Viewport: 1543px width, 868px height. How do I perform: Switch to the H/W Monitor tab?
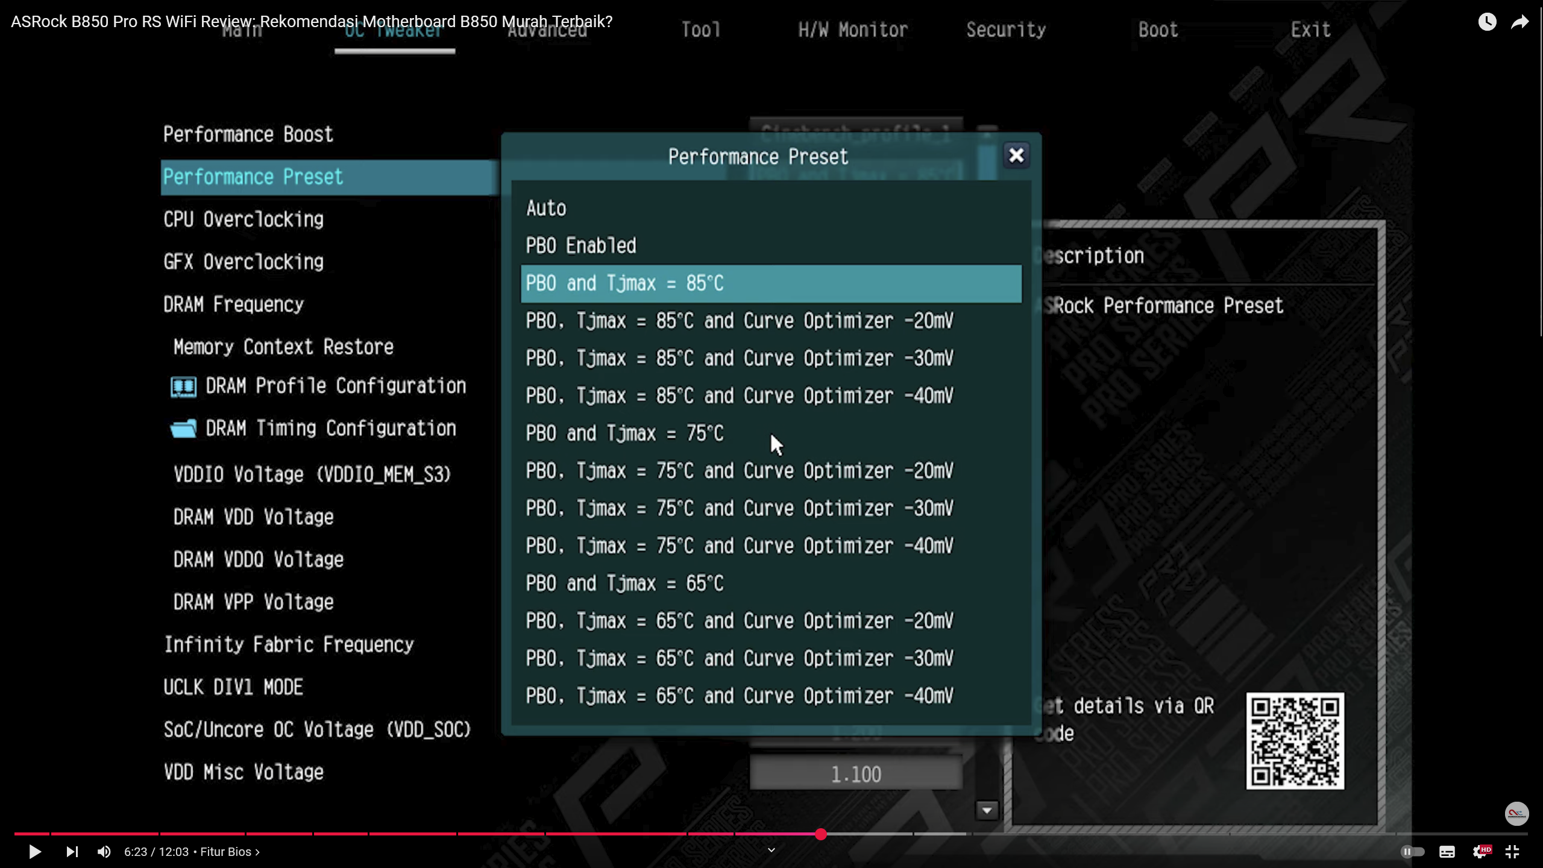853,30
